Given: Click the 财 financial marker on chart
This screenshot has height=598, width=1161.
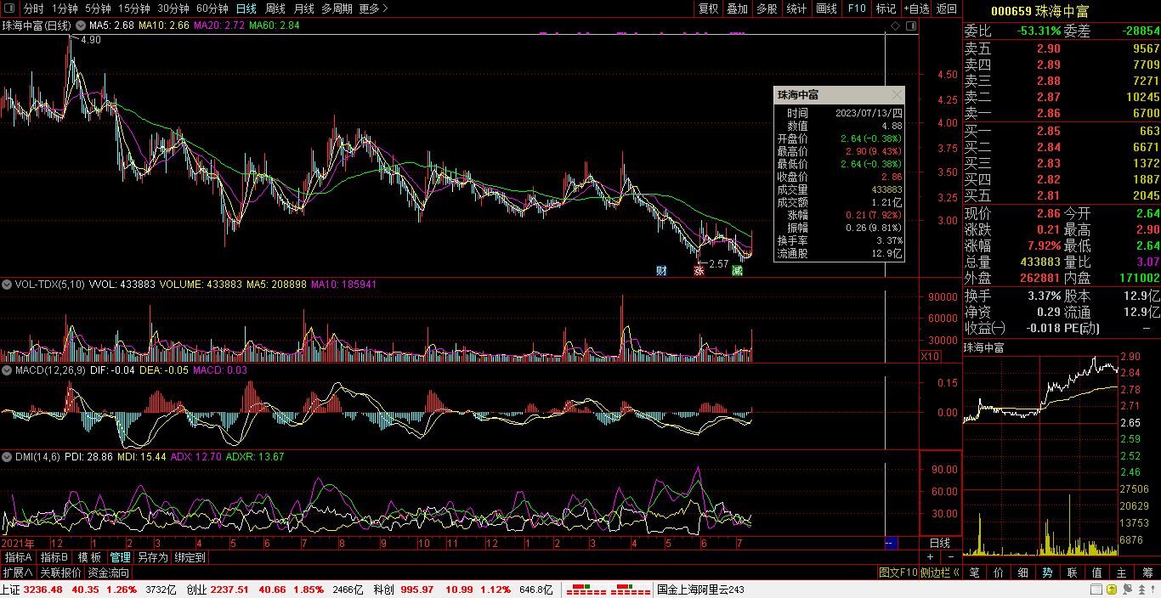Looking at the screenshot, I should (661, 271).
